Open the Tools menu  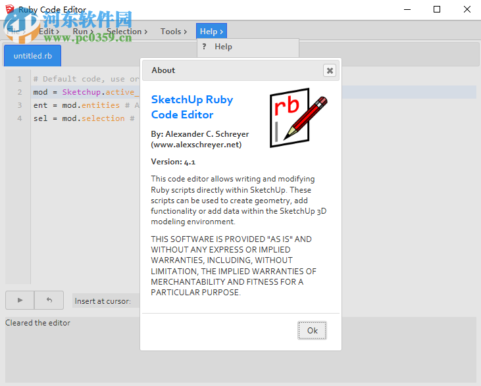(x=174, y=32)
